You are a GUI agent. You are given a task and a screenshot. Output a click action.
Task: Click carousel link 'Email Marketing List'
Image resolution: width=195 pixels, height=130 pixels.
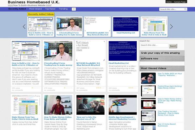pos(126,33)
